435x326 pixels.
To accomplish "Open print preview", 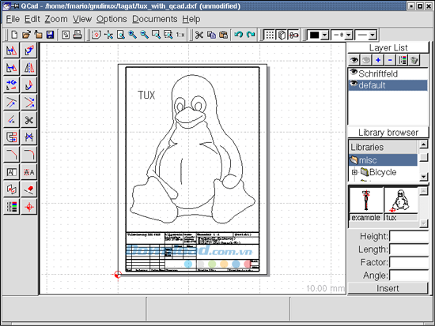I will (66, 35).
